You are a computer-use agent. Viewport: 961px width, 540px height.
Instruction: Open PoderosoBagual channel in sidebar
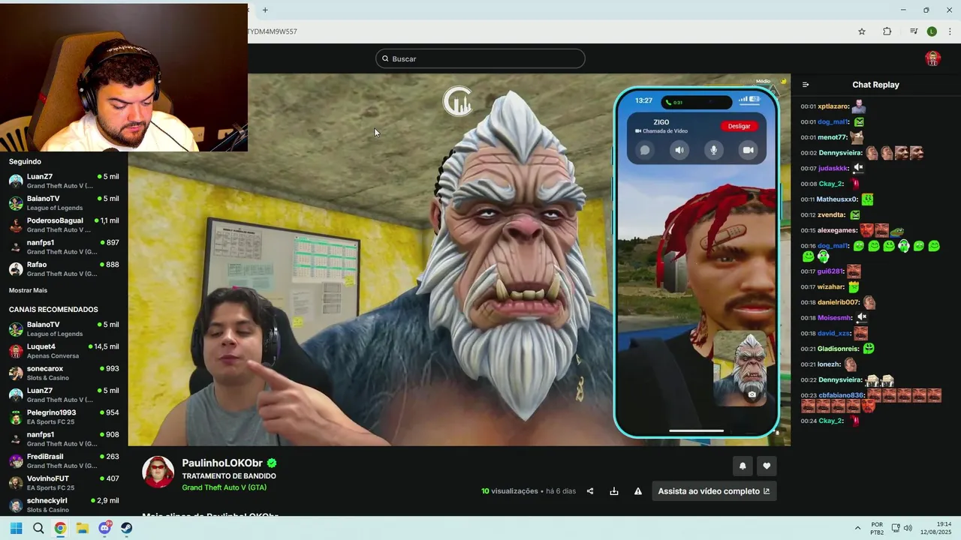(x=64, y=225)
